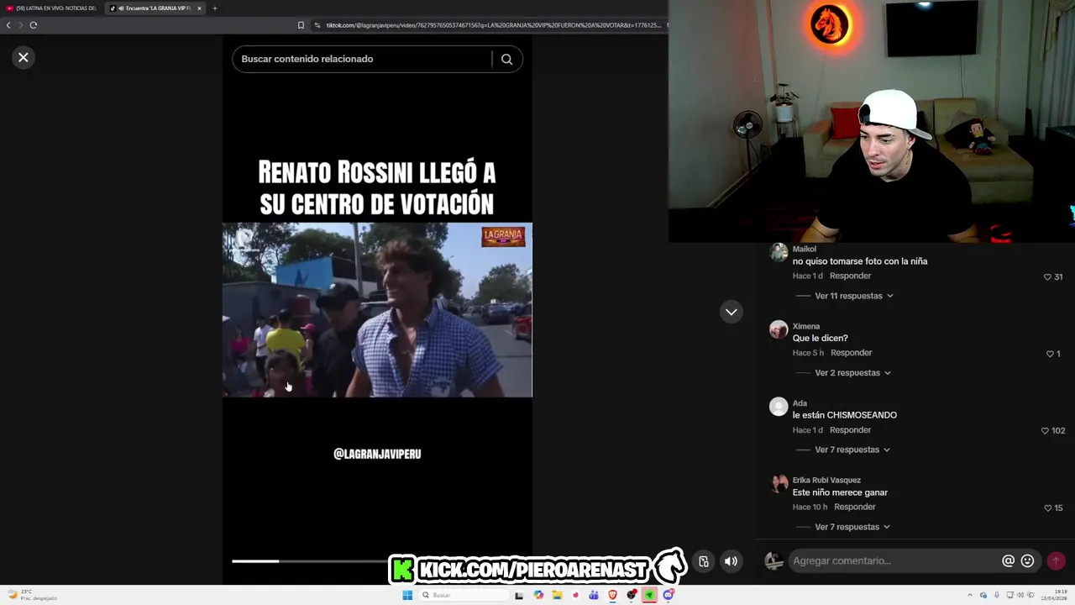Go forward in browser history
Image resolution: width=1075 pixels, height=605 pixels.
click(x=20, y=25)
